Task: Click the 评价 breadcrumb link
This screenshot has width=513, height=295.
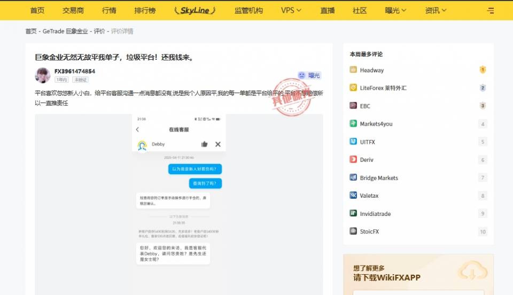Action: coord(99,31)
